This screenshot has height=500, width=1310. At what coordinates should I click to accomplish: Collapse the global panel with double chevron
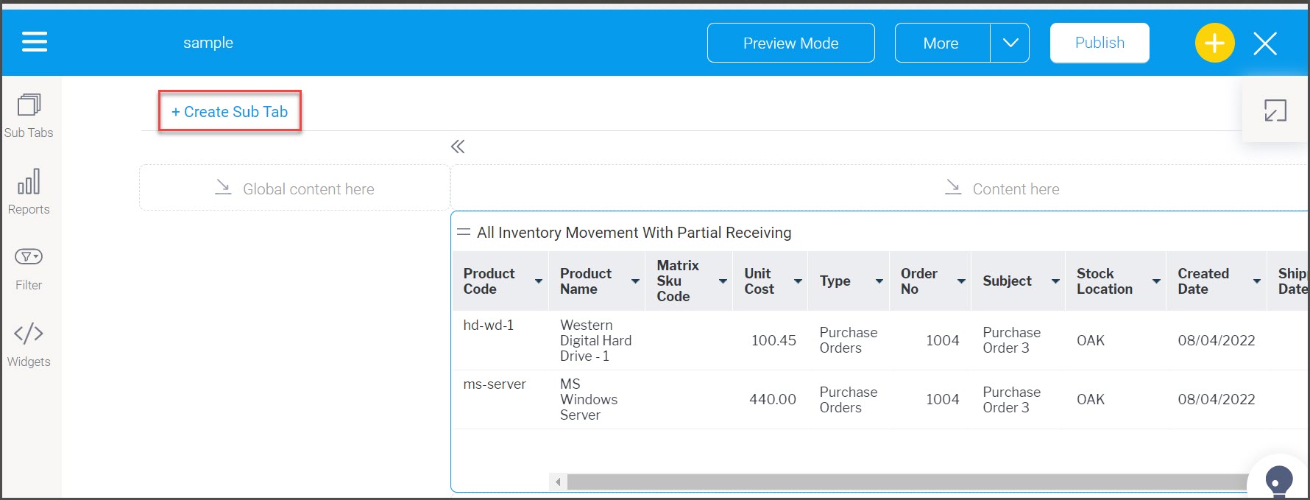tap(458, 147)
